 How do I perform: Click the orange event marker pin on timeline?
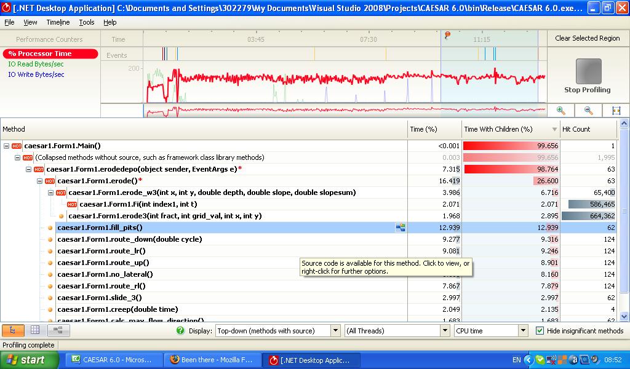pyautogui.click(x=447, y=35)
